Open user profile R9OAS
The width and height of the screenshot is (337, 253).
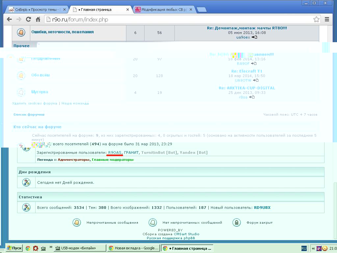coord(115,153)
